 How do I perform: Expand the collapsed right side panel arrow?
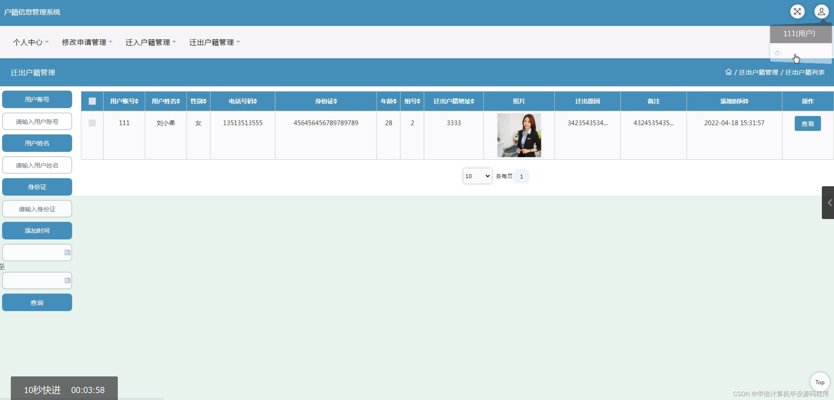click(x=829, y=203)
